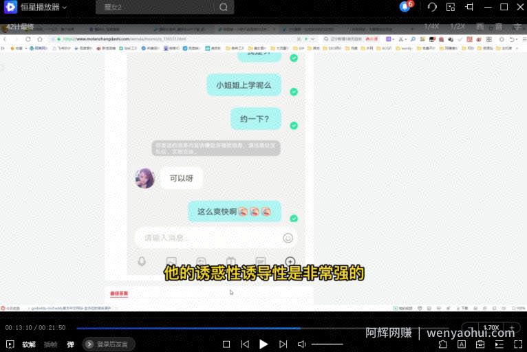Image resolution: width=527 pixels, height=352 pixels.
Task: Mute audio with the speaker icon
Action: coord(302,344)
